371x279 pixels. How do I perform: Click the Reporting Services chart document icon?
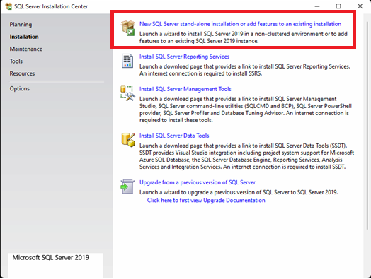127,61
